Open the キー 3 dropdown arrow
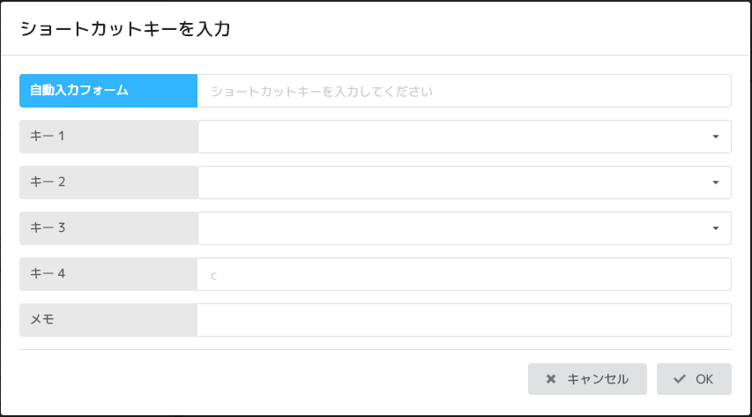The height and width of the screenshot is (417, 752). pyautogui.click(x=715, y=228)
